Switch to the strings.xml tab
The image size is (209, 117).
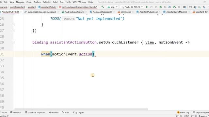[x=126, y=12]
